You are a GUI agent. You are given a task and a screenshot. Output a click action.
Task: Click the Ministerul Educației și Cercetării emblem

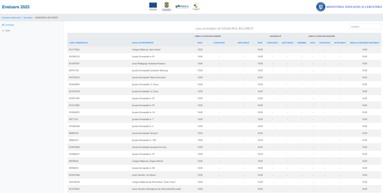click(321, 7)
